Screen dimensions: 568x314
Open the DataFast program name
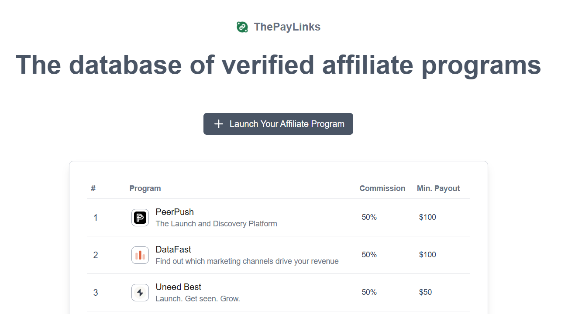[173, 249]
